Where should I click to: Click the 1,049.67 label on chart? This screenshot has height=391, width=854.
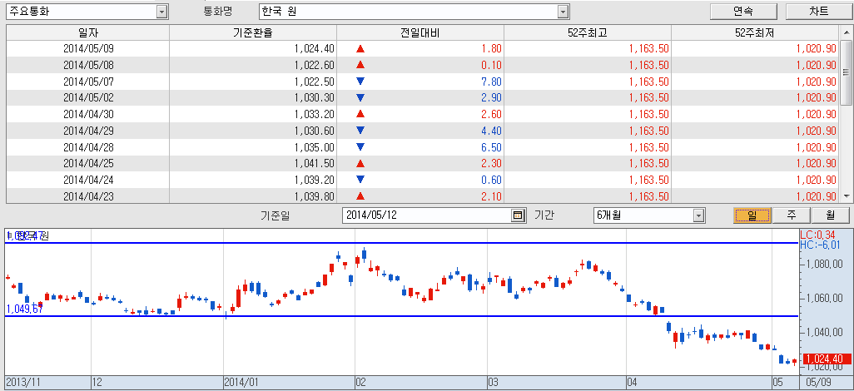click(24, 309)
